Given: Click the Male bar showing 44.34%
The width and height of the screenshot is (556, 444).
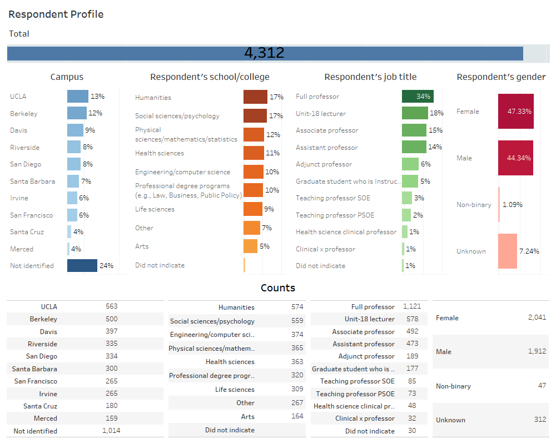Looking at the screenshot, I should coord(515,158).
